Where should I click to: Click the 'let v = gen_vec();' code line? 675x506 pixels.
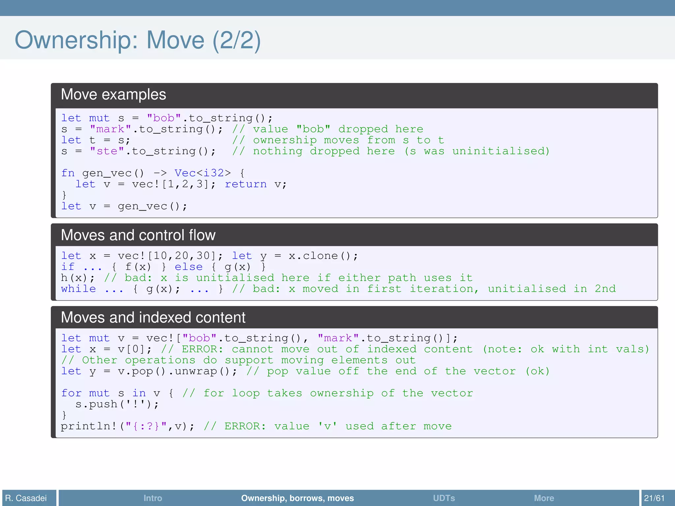pyautogui.click(x=124, y=206)
